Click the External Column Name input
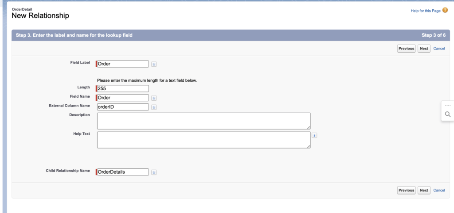 pyautogui.click(x=123, y=106)
